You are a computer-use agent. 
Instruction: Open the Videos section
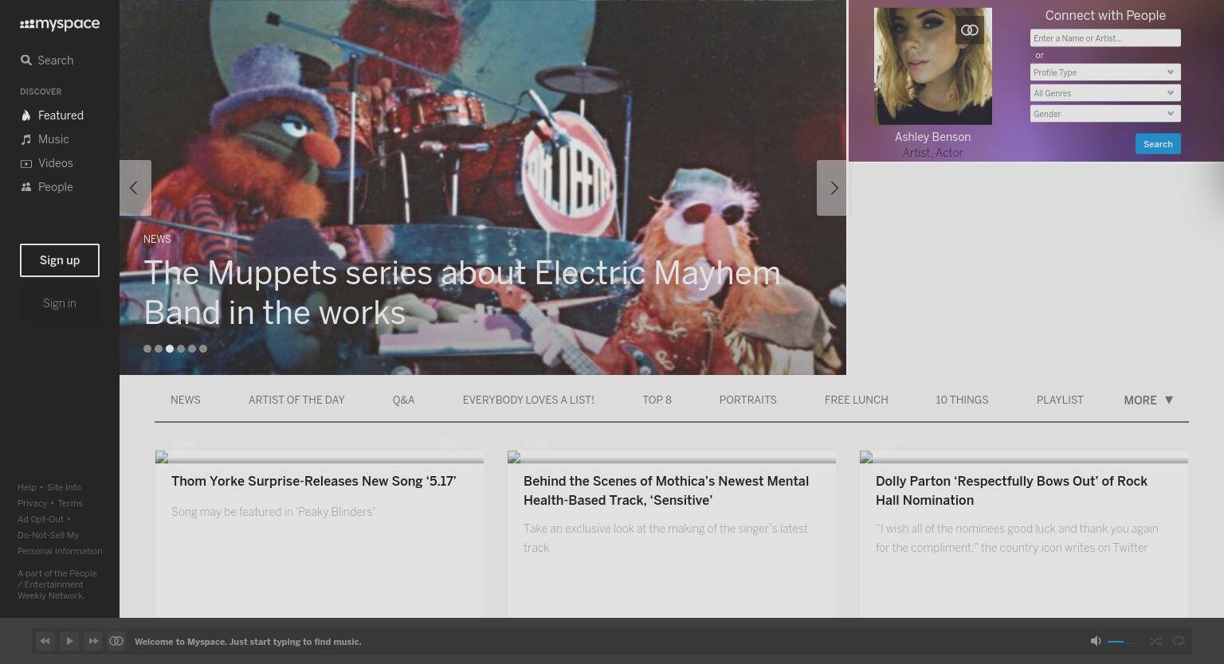click(46, 163)
